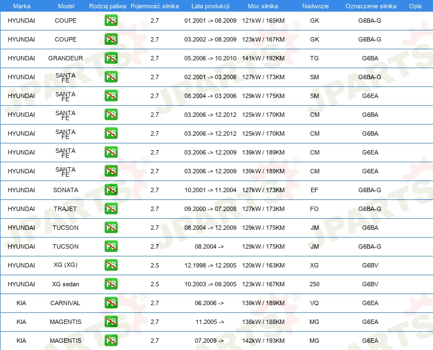Click production years 09.2000 -> 07.2008
Screen dimensions: 433x350
pos(210,209)
